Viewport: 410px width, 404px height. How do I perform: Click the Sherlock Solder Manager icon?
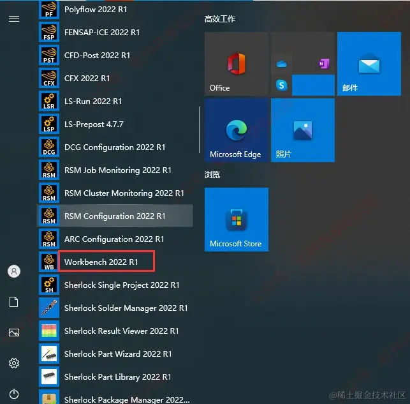49,308
